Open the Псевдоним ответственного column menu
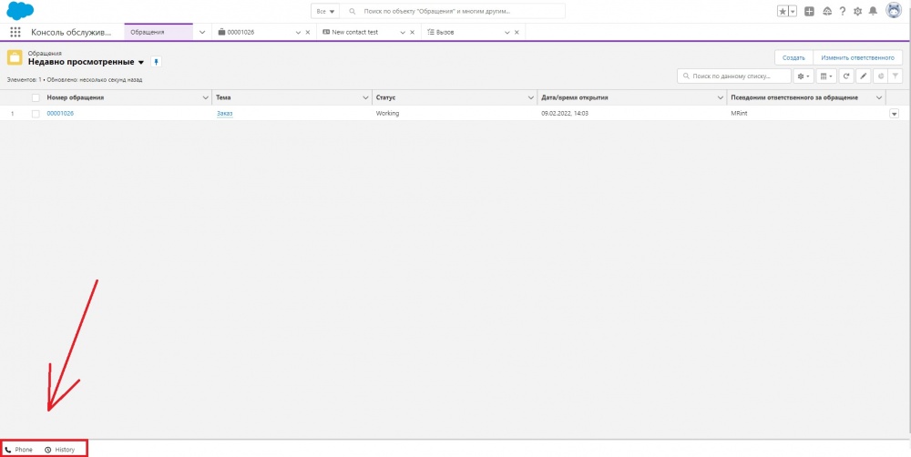Image resolution: width=911 pixels, height=457 pixels. pyautogui.click(x=879, y=97)
